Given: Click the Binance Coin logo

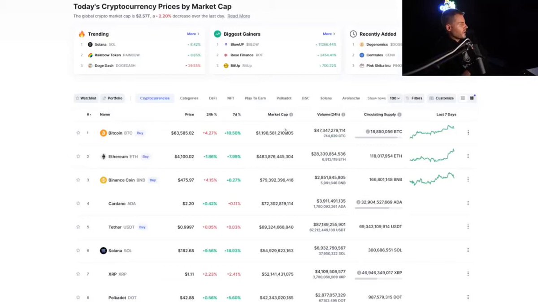Looking at the screenshot, I should 103,180.
